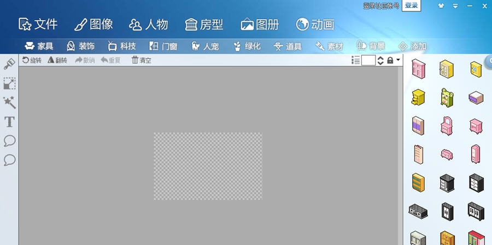The width and height of the screenshot is (492, 245).
Task: Pick the black two-door wardrobe
Action: (447, 211)
